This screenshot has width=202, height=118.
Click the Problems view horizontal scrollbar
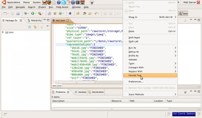click(x=112, y=109)
